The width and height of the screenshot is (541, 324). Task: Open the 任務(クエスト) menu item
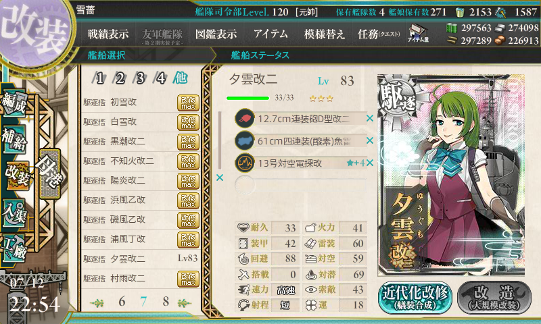pyautogui.click(x=379, y=34)
